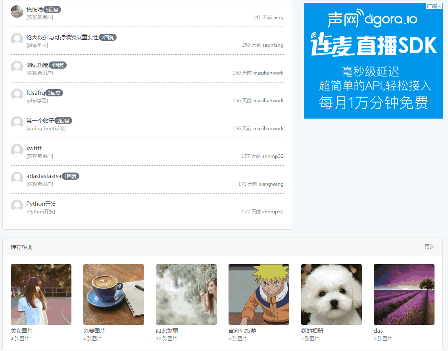
Task: View user xiangwang's profile
Action: pyautogui.click(x=271, y=184)
